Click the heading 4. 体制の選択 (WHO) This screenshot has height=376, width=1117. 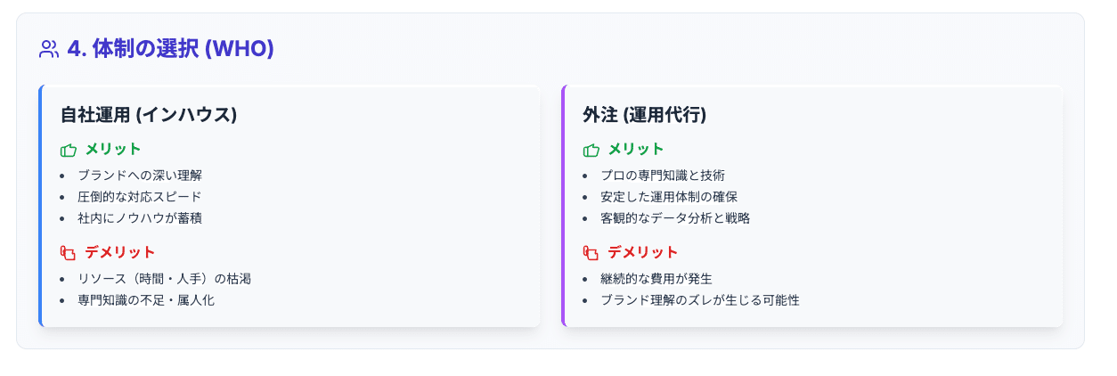pos(170,49)
